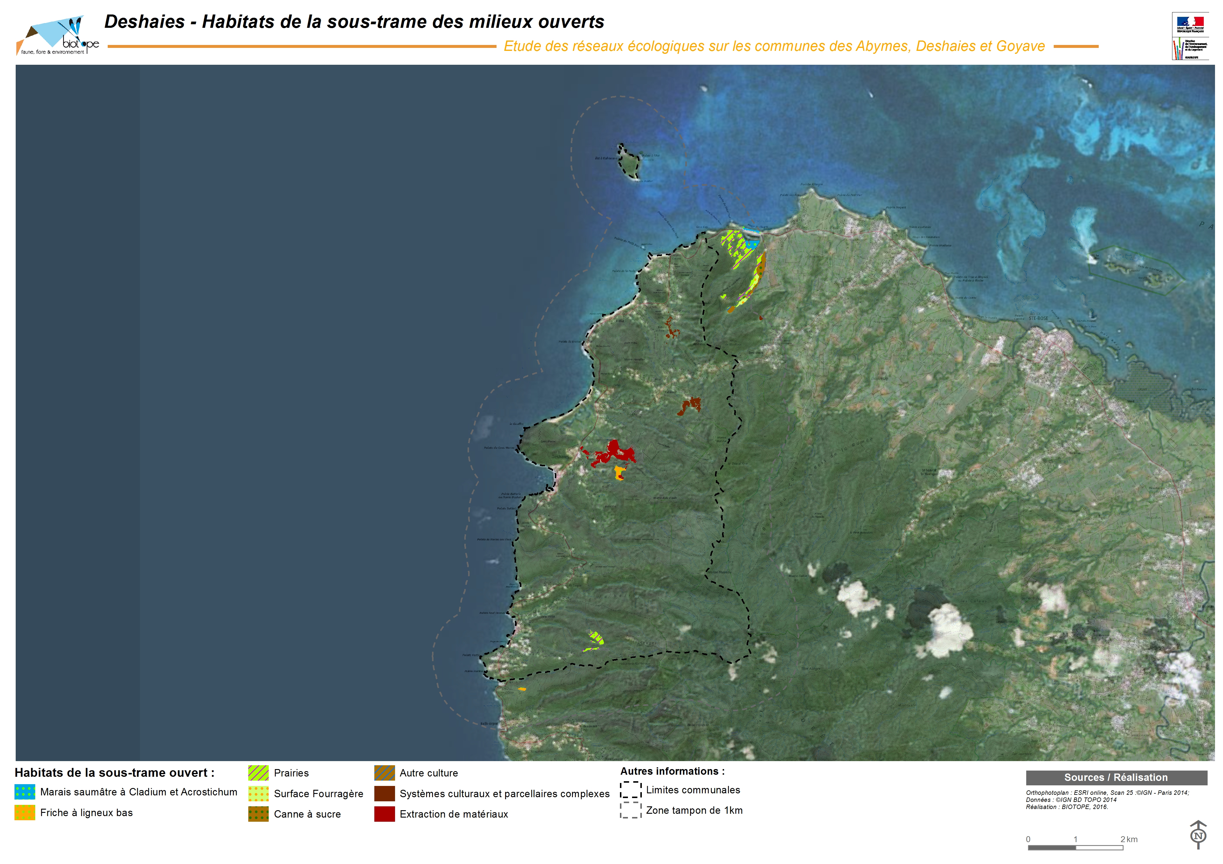The height and width of the screenshot is (864, 1223).
Task: Click the map title Deshaies Habitats
Action: coord(354,22)
